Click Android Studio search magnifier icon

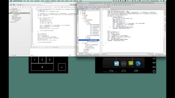pos(165,5)
